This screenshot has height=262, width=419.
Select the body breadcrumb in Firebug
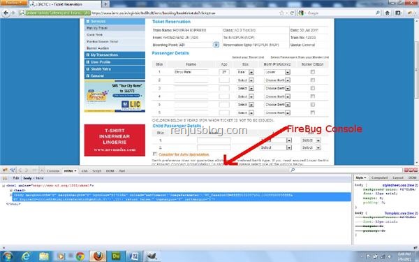pyautogui.click(x=27, y=178)
